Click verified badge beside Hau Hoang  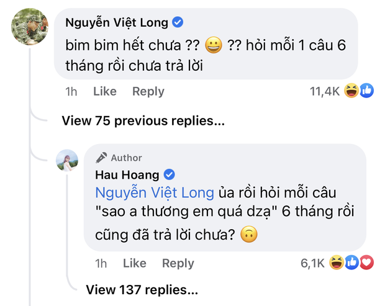(169, 174)
